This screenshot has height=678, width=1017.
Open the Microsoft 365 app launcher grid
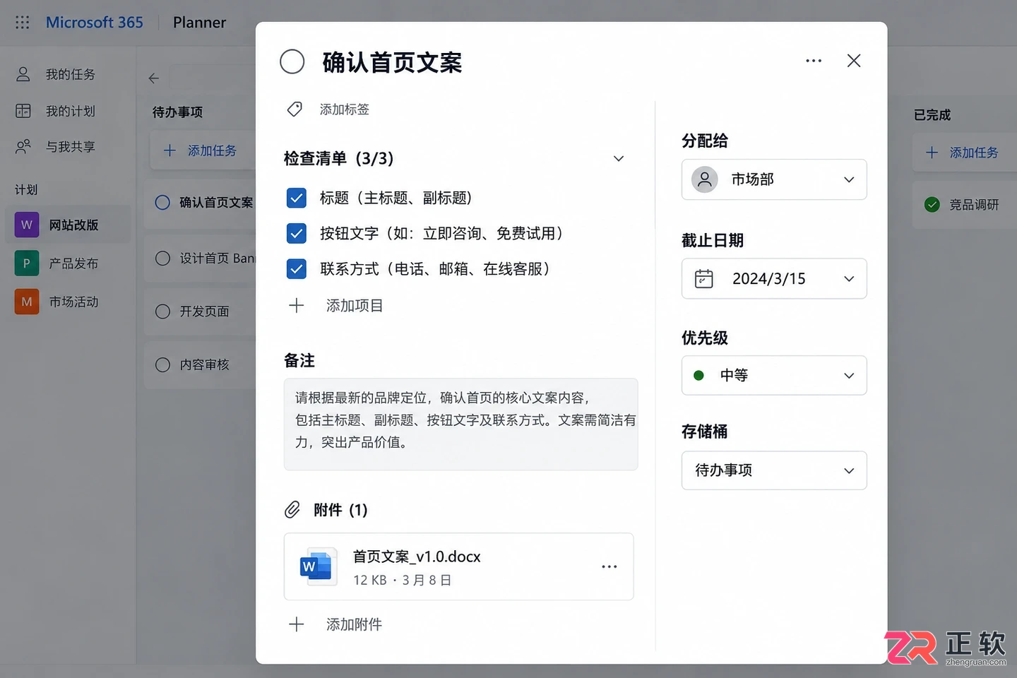23,23
